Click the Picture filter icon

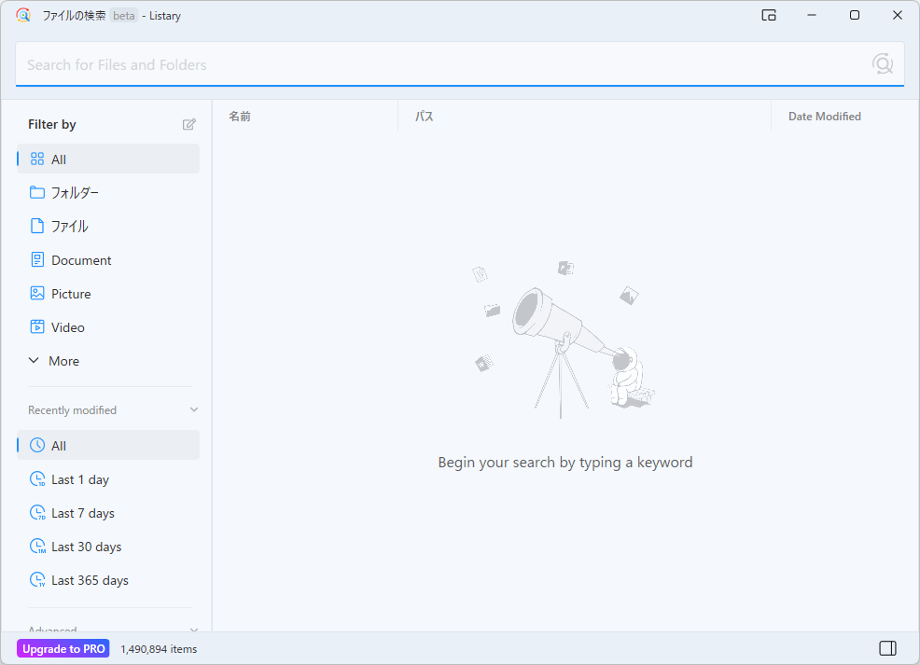pyautogui.click(x=37, y=293)
